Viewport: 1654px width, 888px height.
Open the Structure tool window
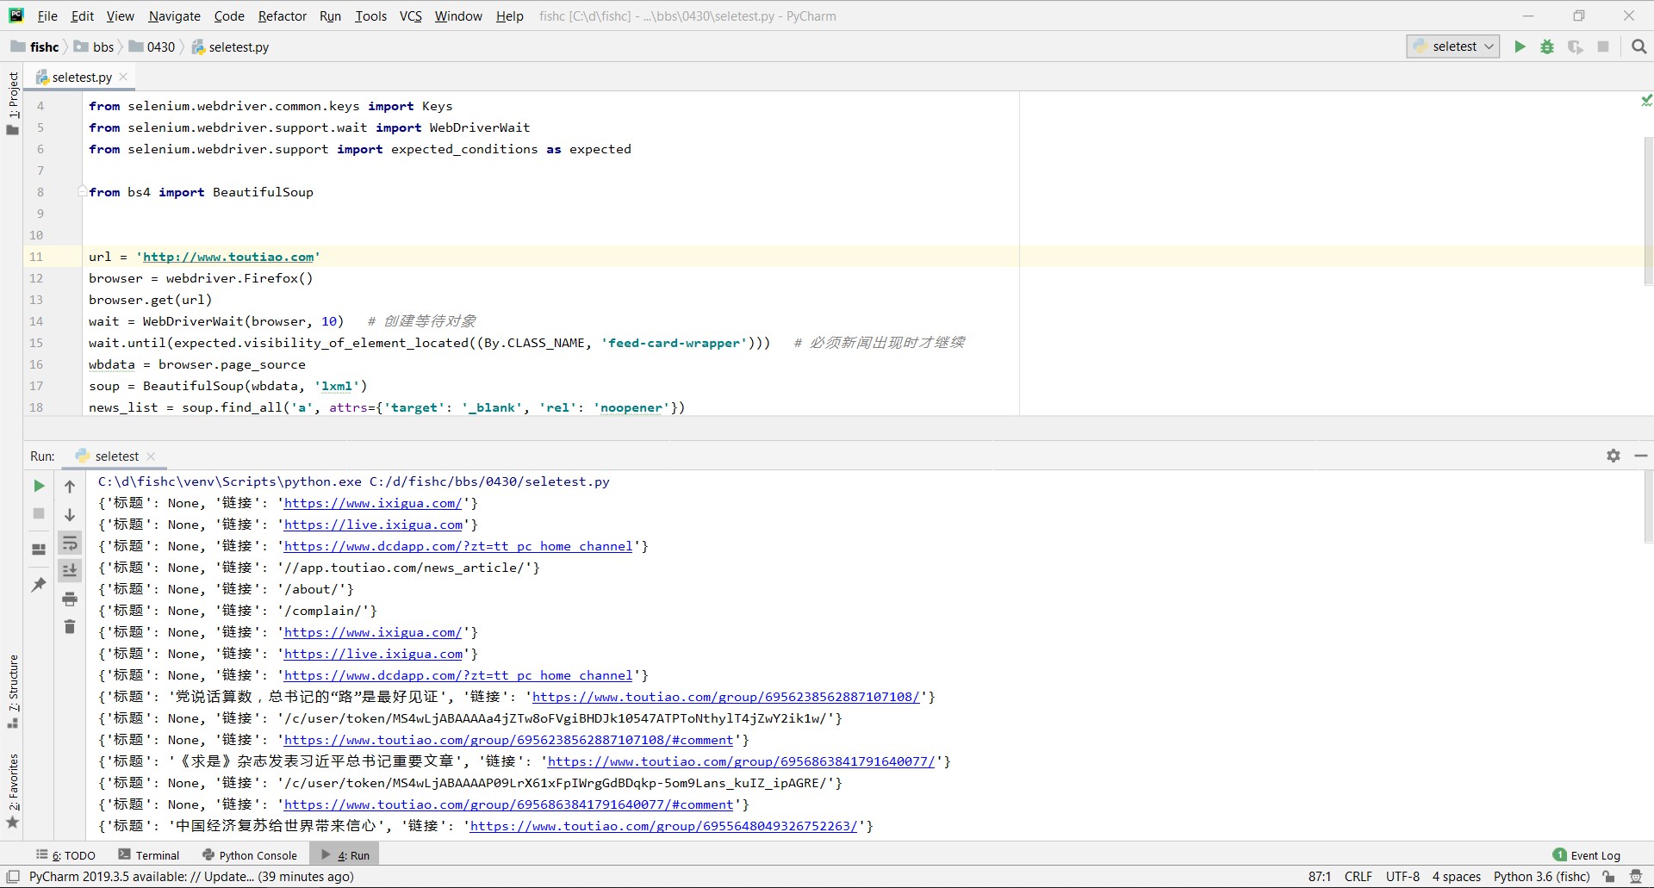tap(13, 692)
